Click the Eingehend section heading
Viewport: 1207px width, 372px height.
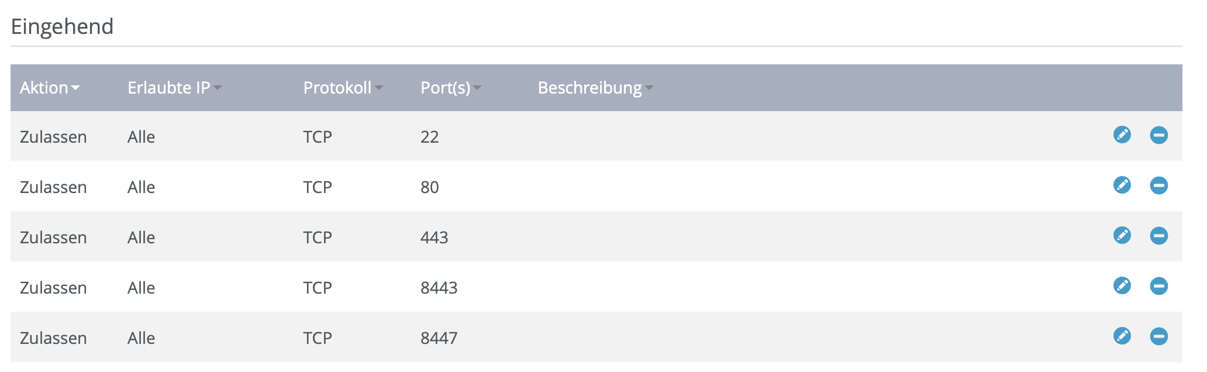[x=62, y=27]
